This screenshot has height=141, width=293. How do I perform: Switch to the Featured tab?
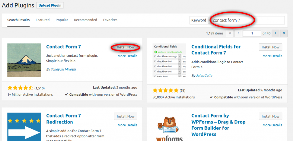tap(43, 20)
